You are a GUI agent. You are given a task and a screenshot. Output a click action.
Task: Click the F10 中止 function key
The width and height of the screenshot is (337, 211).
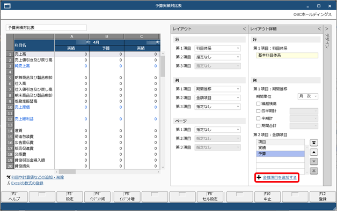[267, 197]
